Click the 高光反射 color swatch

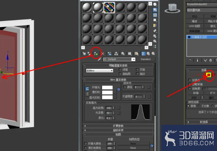[x=107, y=97]
